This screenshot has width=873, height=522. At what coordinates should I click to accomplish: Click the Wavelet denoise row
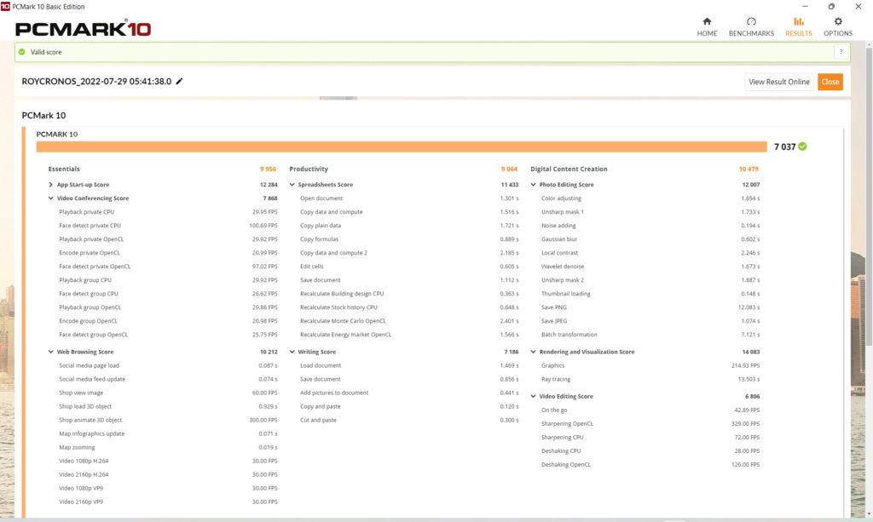pos(650,267)
